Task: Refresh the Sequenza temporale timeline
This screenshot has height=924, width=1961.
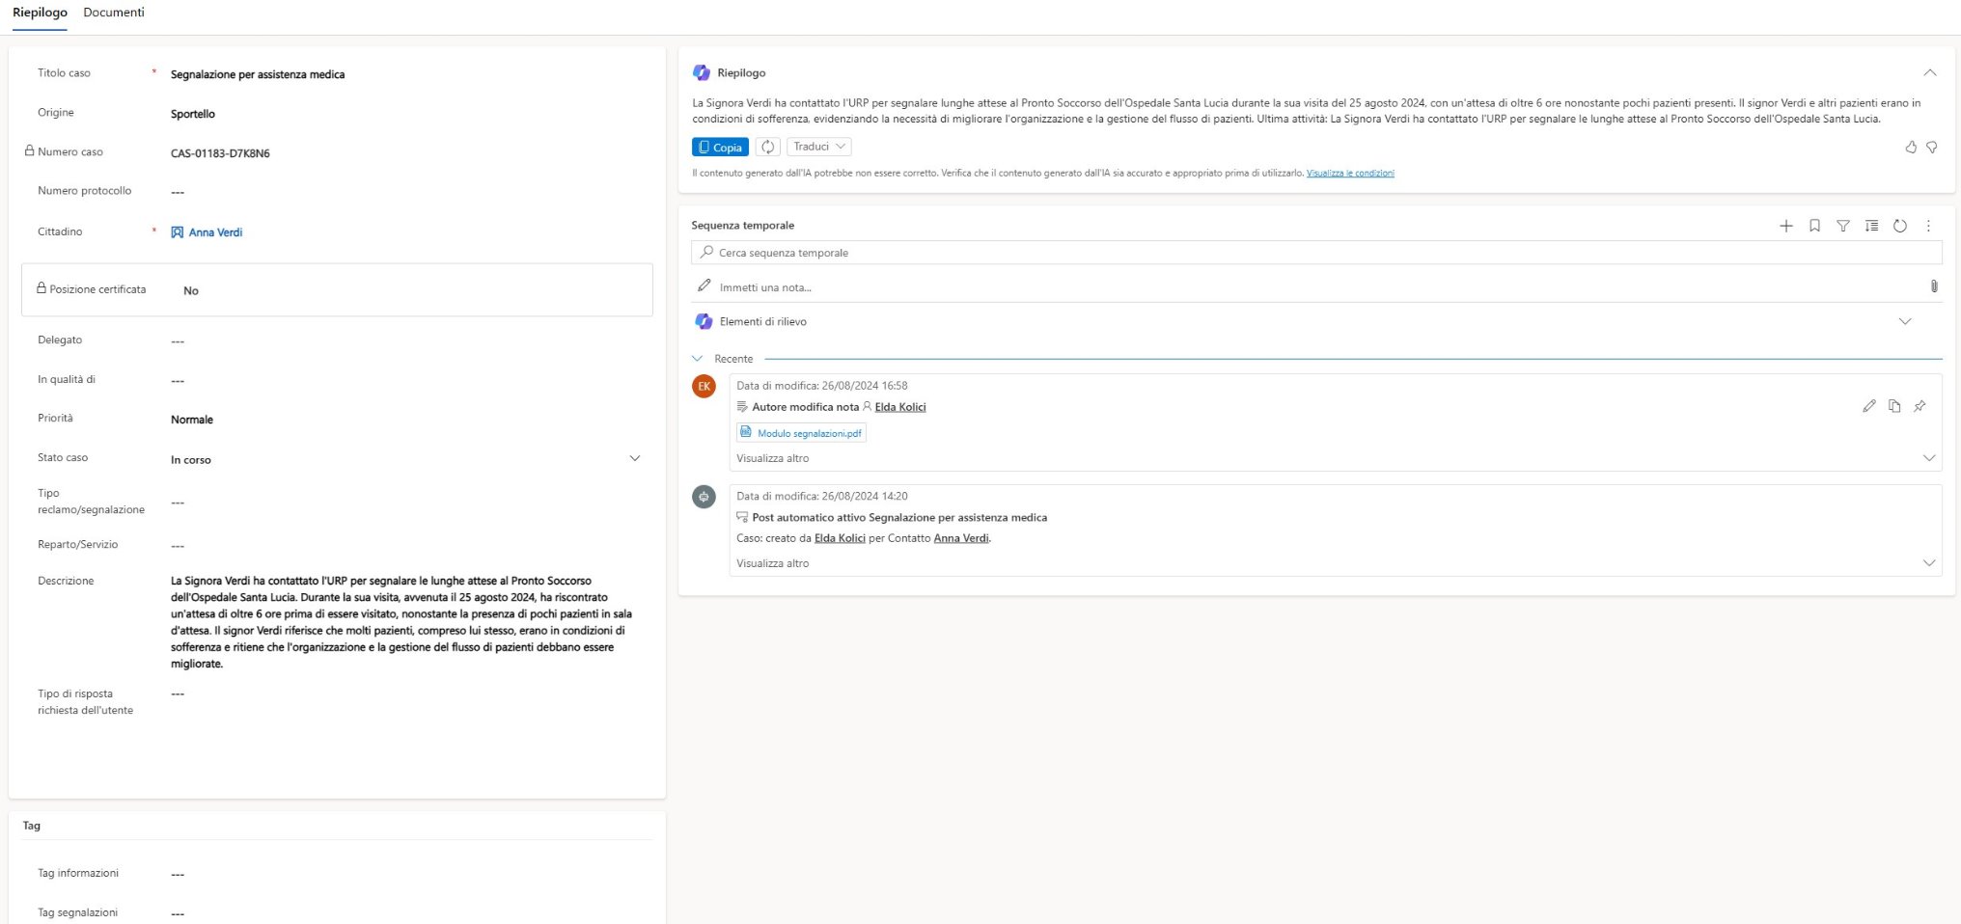Action: pyautogui.click(x=1899, y=226)
